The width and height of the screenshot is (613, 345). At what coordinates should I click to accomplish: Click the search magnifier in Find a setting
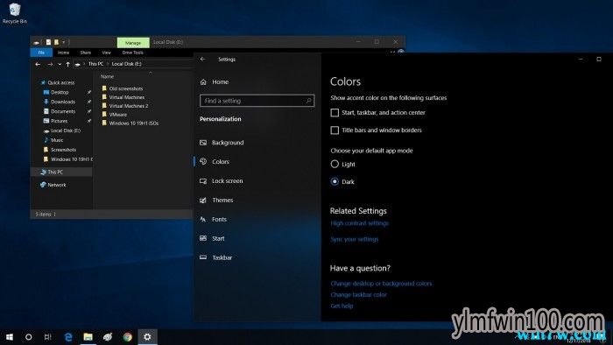click(x=308, y=101)
